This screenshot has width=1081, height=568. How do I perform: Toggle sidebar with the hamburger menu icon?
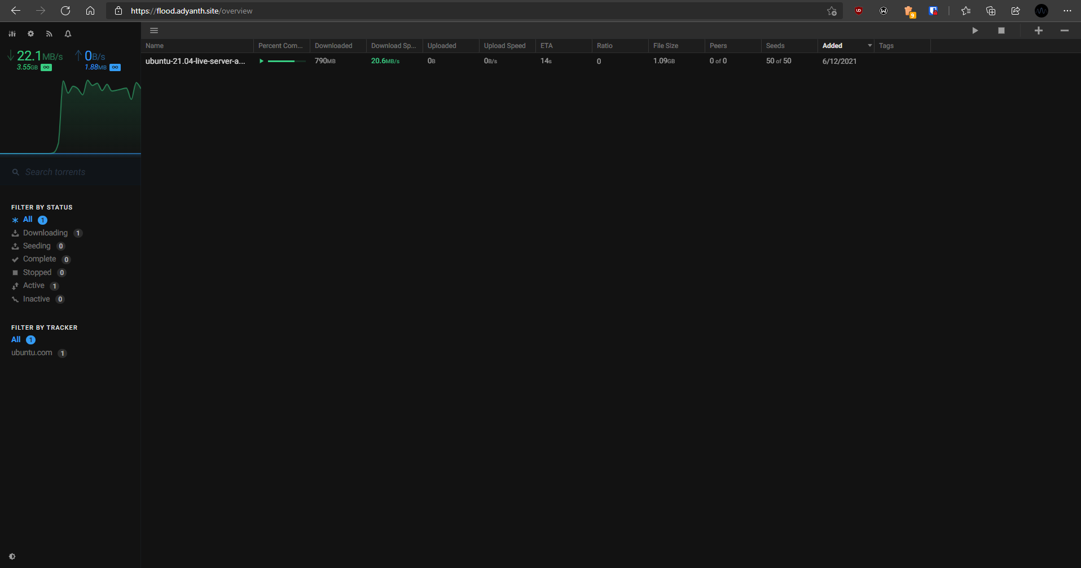[154, 30]
